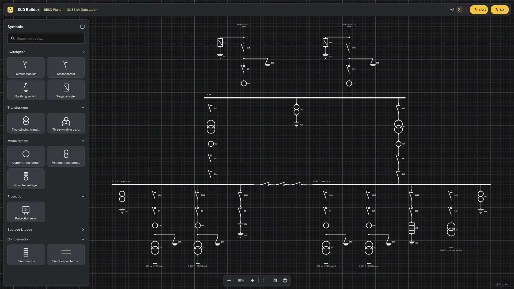Switch to dark theme

[x=460, y=10]
